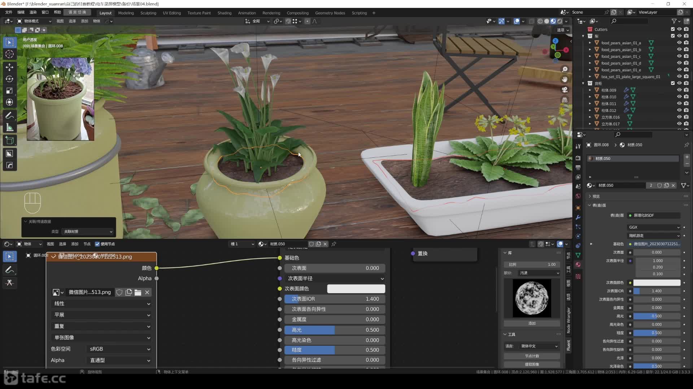Toggle snapping magnet in viewport header
This screenshot has width=693, height=389.
[x=288, y=21]
